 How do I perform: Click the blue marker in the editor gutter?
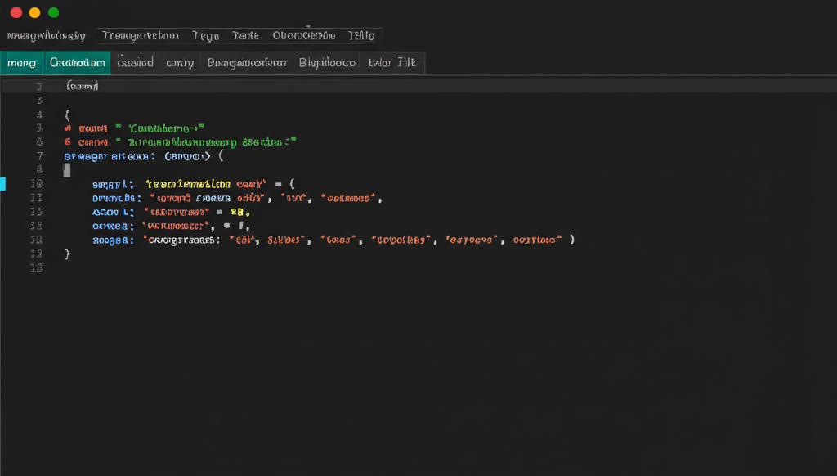[x=2, y=184]
